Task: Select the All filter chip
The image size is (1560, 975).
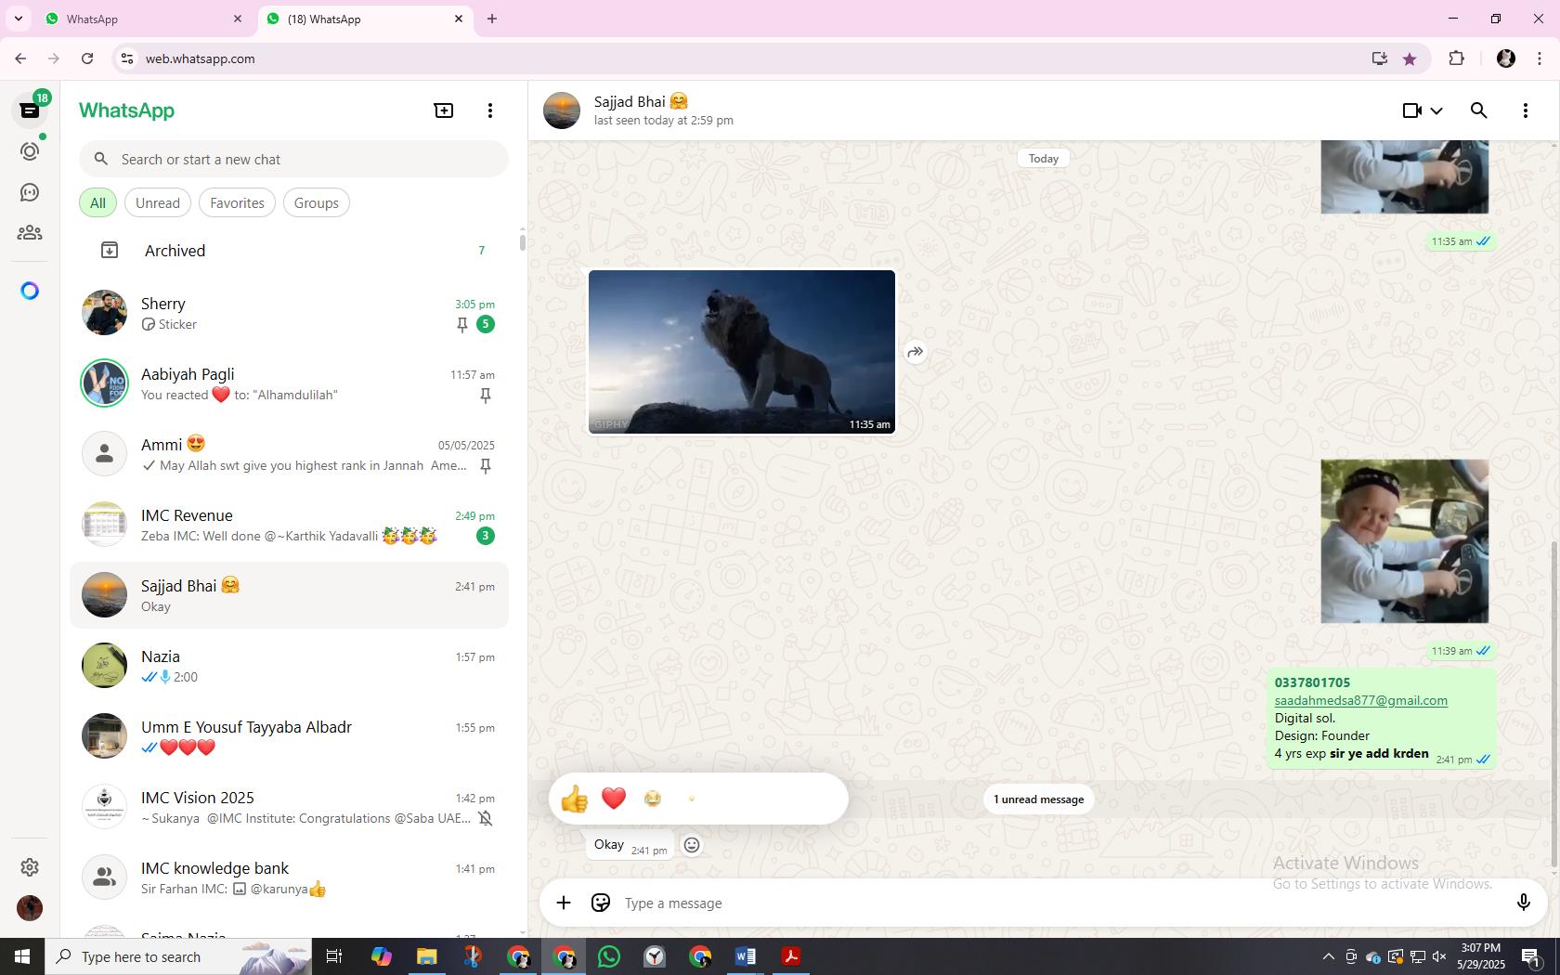Action: tap(97, 203)
